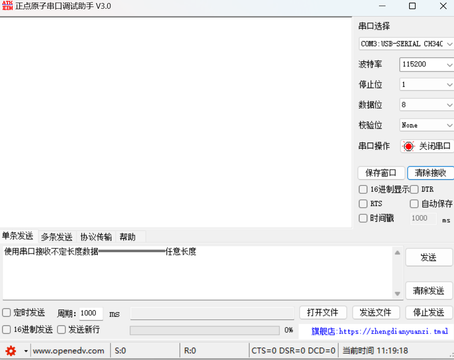Click the send box scroll down arrow
The image size is (454, 360).
click(398, 294)
